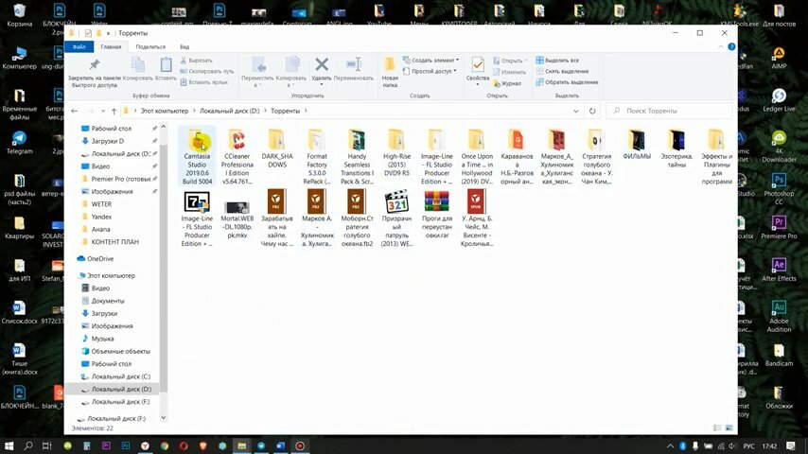The image size is (808, 454).
Task: Select Призрачный патруль (2013) video file
Action: click(396, 219)
